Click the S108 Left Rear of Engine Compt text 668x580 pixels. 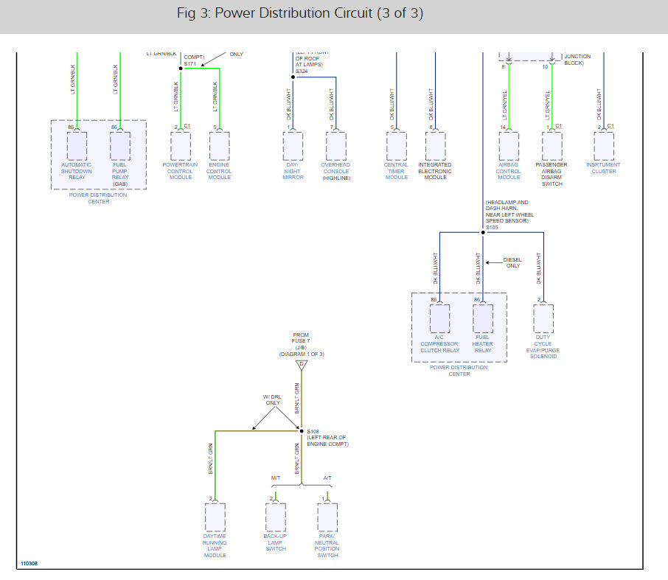point(327,438)
